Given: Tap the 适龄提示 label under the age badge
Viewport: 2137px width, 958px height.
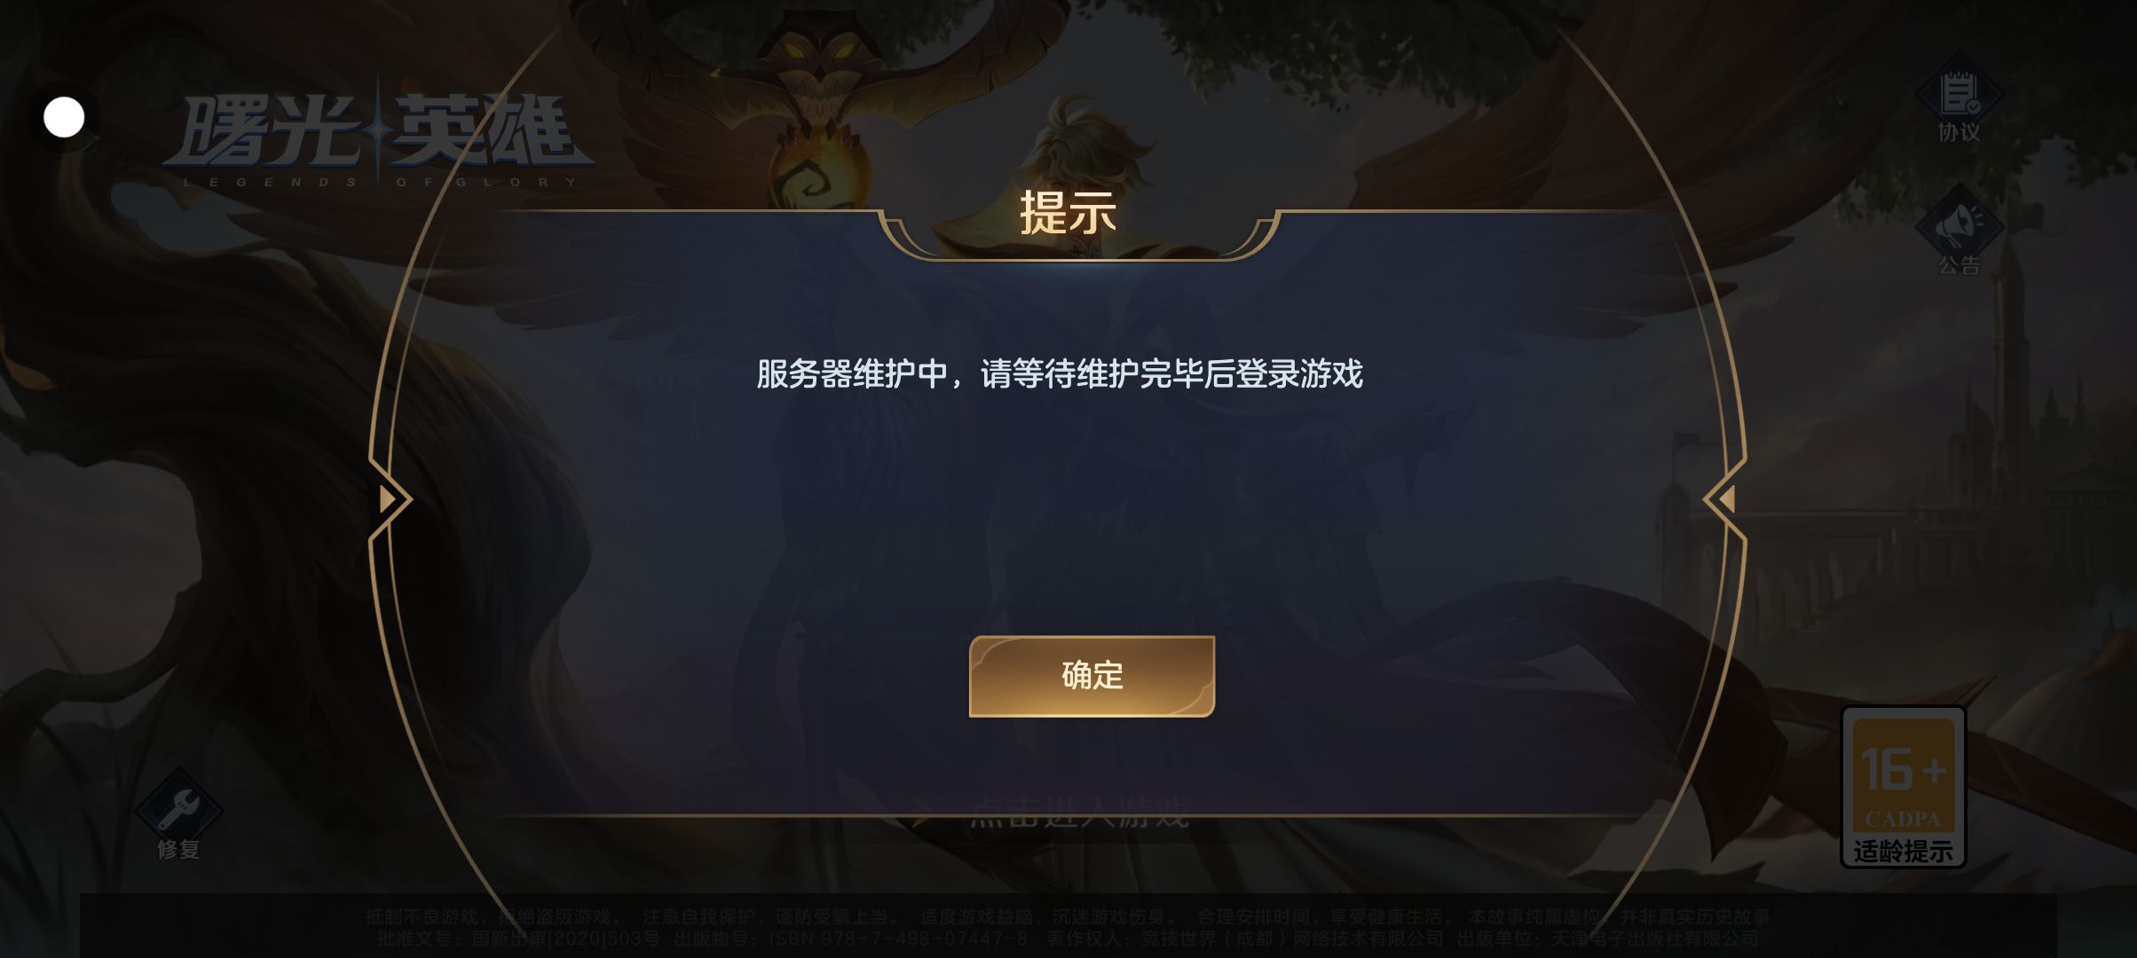Looking at the screenshot, I should (x=1904, y=852).
